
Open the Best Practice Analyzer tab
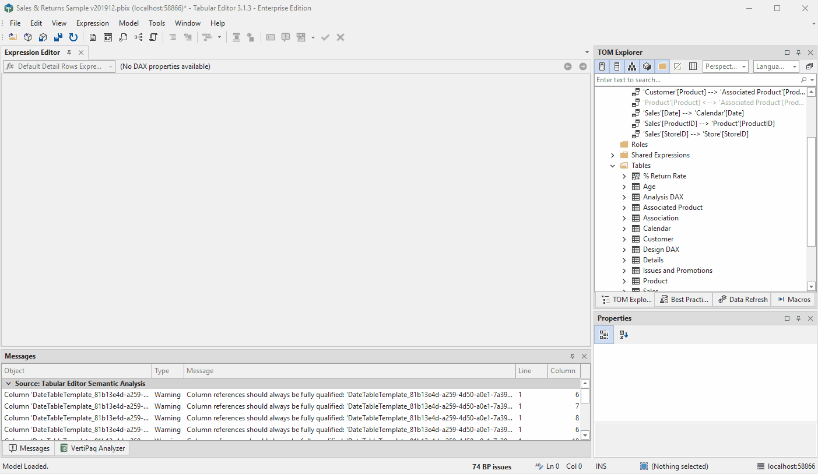683,300
